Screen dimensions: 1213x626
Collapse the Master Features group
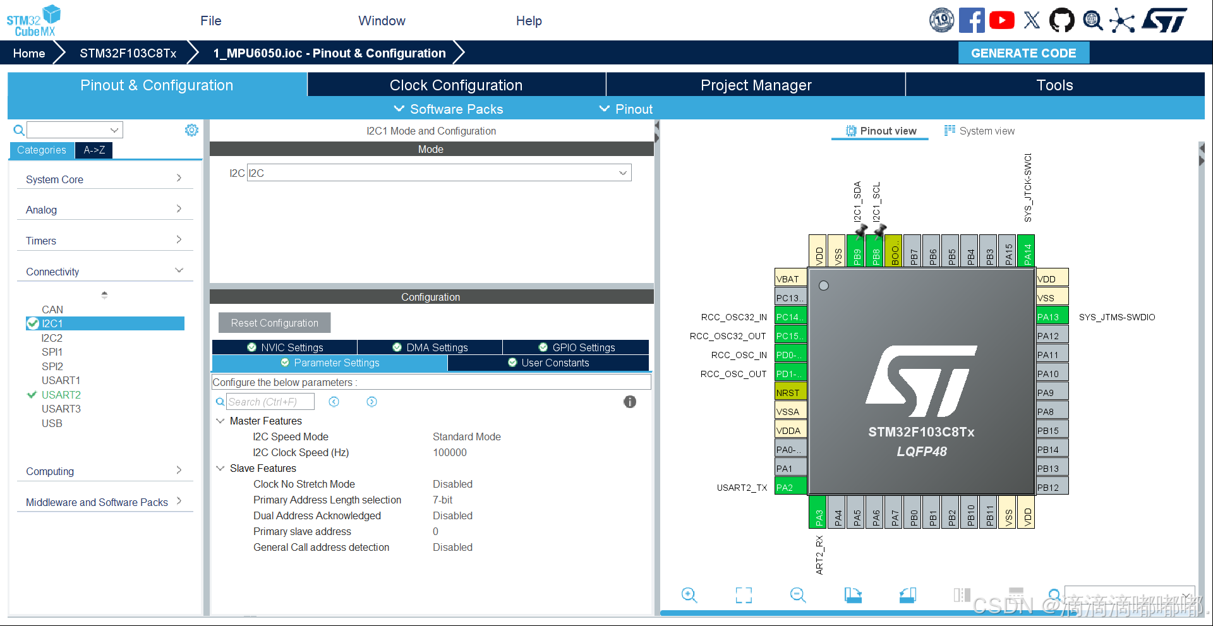click(220, 421)
